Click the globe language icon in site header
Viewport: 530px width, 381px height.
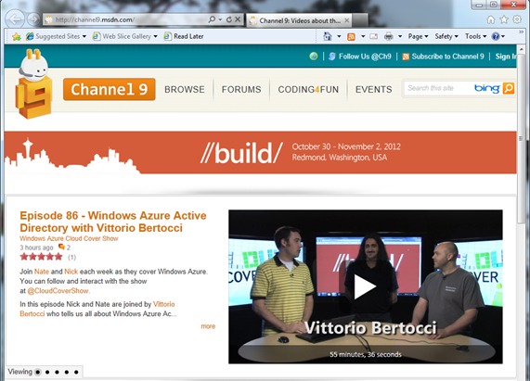click(x=314, y=56)
